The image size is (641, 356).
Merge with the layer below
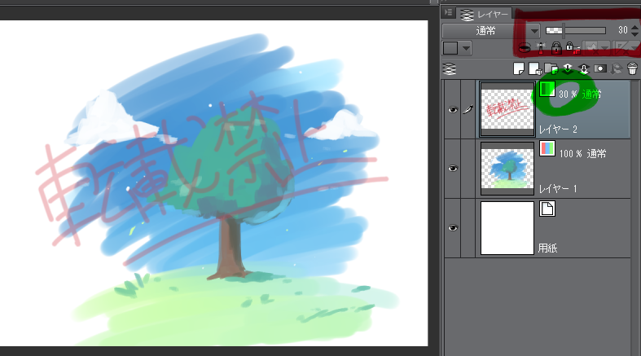point(584,69)
